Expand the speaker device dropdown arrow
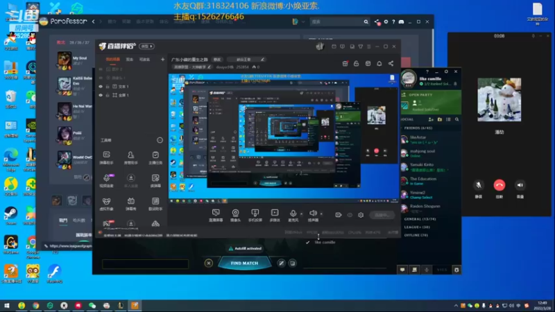 pyautogui.click(x=321, y=214)
